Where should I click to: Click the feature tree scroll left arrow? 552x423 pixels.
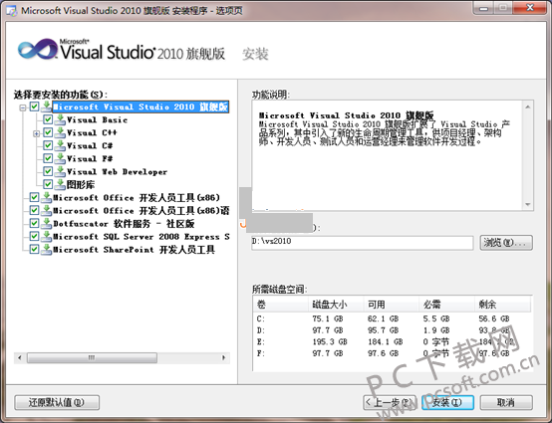tap(19, 358)
